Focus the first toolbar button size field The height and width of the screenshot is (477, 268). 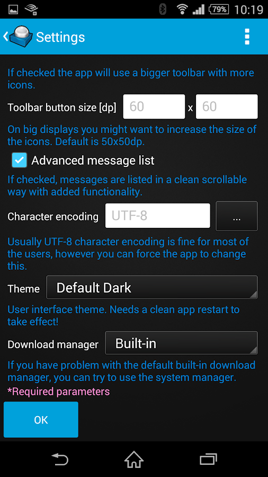(154, 107)
